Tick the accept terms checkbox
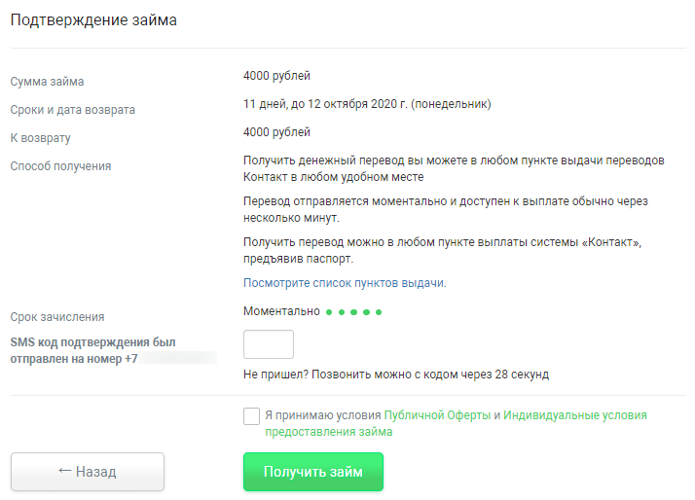695x500 pixels. [251, 416]
